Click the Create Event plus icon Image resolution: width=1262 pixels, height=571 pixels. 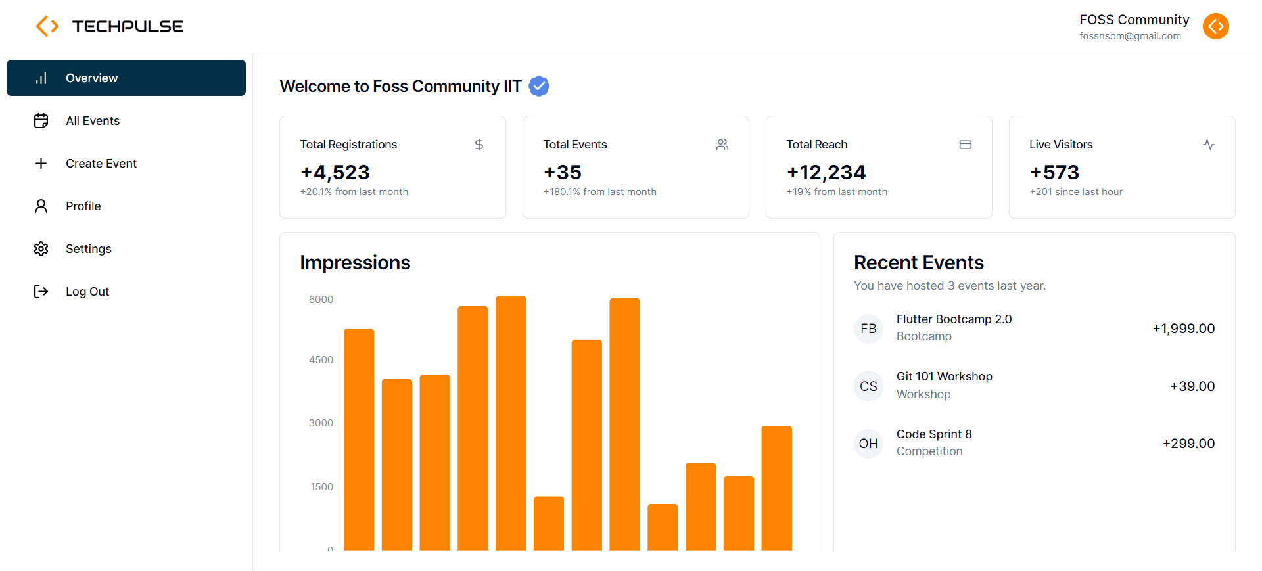(41, 164)
